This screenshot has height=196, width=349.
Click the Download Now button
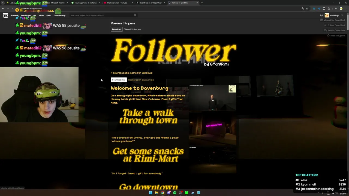119,80
